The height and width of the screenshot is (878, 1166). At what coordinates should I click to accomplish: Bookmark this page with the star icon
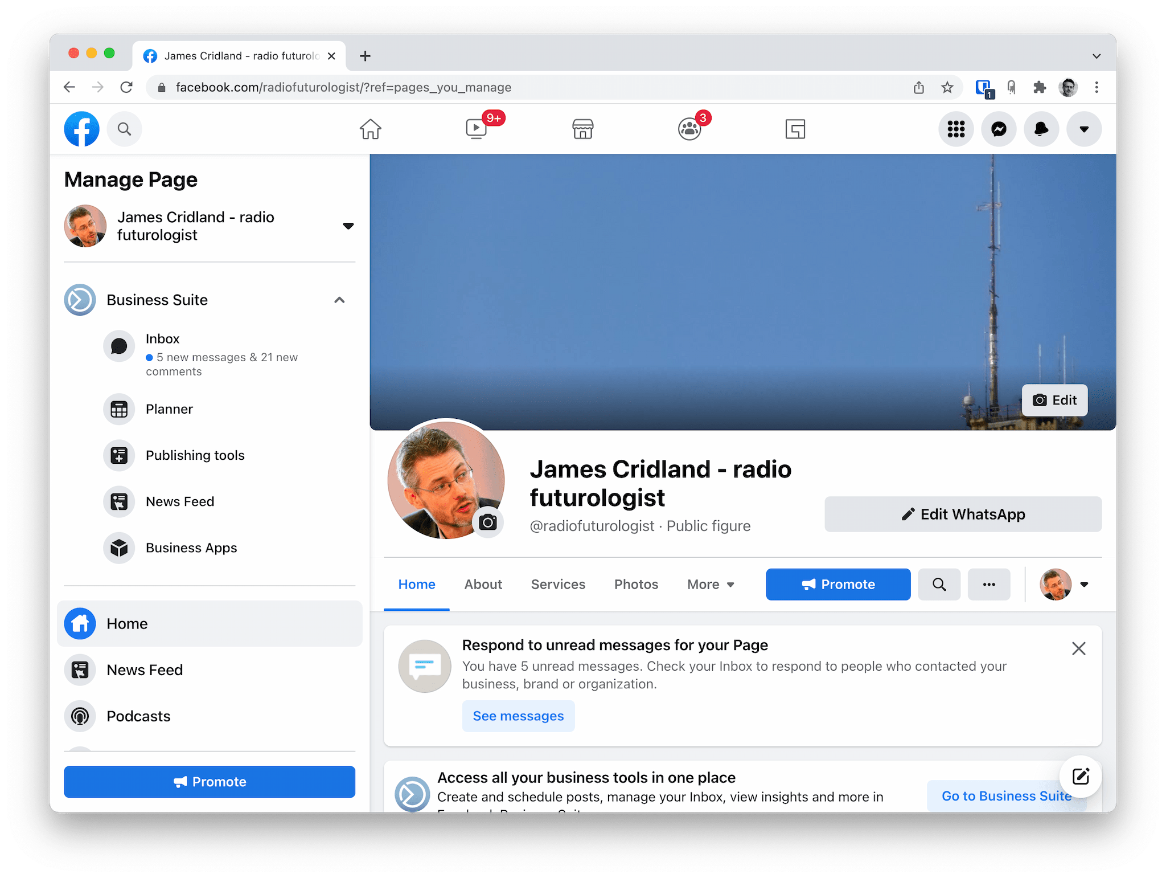pyautogui.click(x=947, y=87)
